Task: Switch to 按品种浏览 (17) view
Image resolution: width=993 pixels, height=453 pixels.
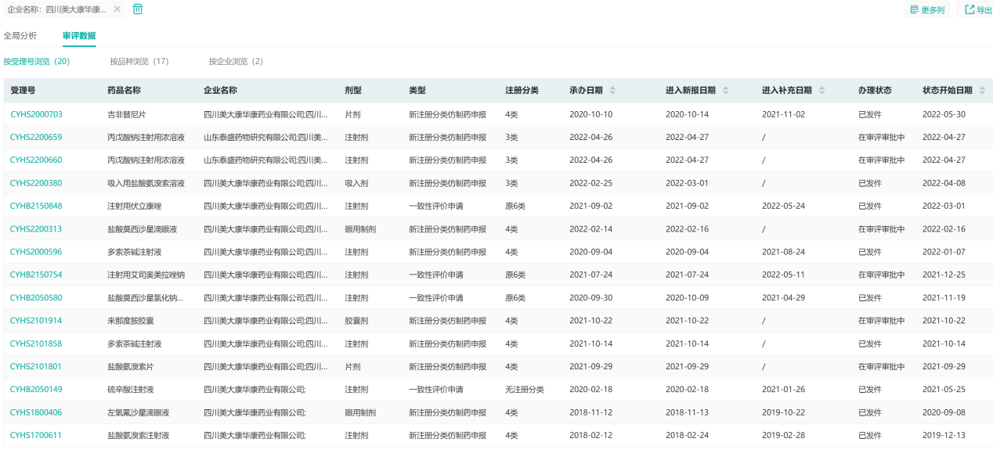Action: (139, 61)
